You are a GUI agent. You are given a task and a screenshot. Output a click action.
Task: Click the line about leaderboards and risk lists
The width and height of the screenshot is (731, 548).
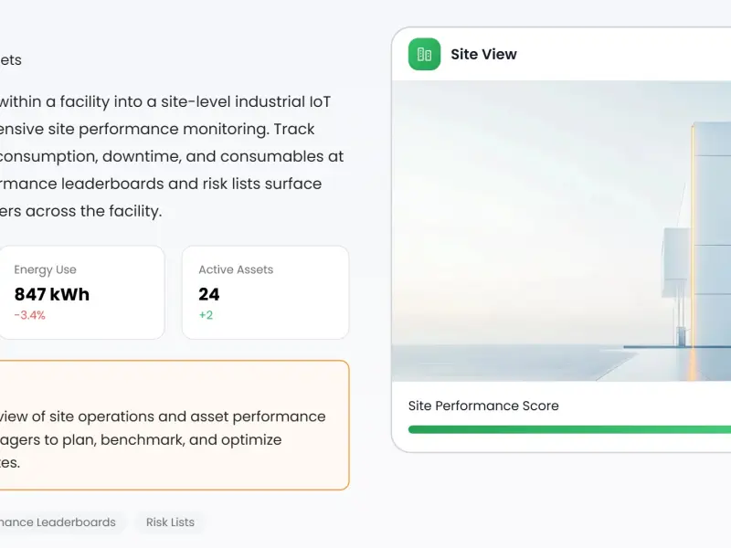tap(161, 184)
